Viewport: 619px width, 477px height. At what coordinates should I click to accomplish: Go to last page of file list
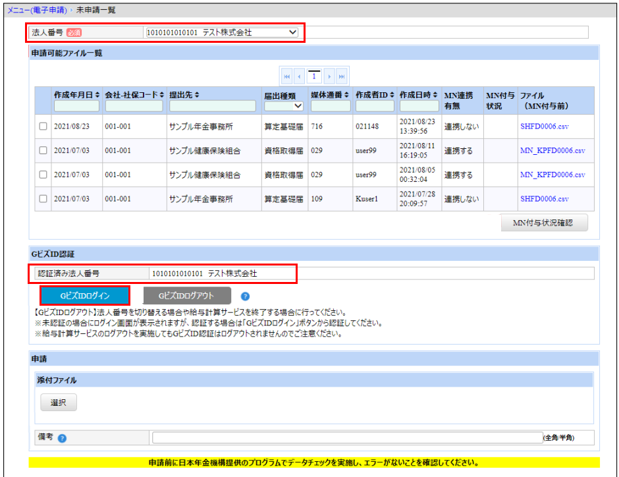click(x=342, y=76)
